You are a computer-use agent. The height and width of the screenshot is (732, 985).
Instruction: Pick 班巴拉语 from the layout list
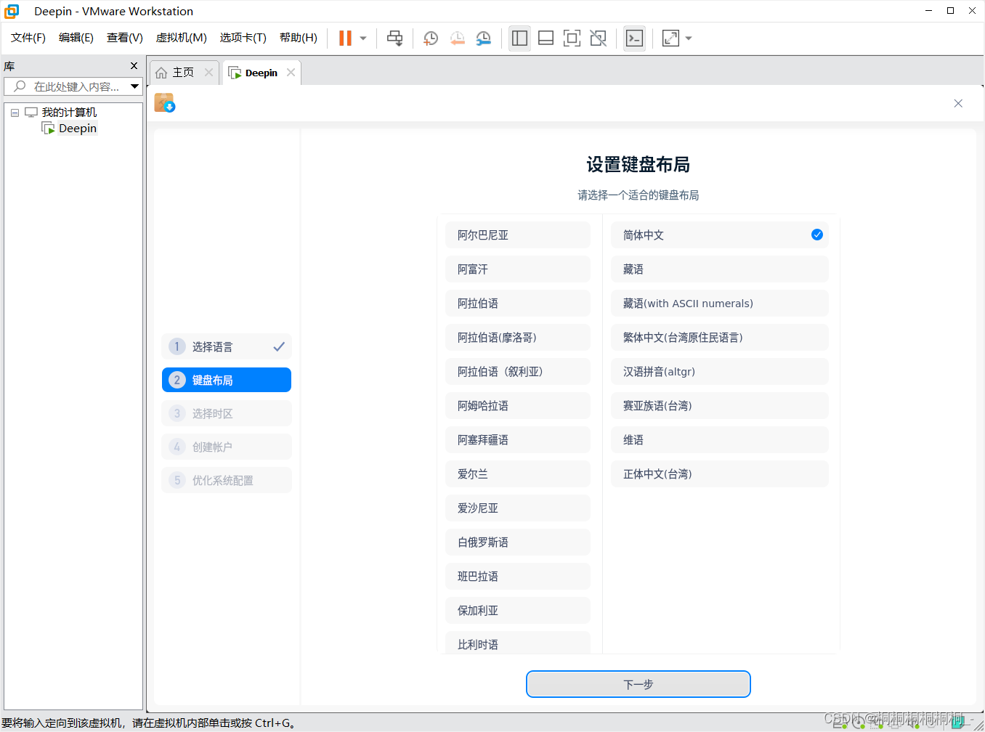(518, 576)
